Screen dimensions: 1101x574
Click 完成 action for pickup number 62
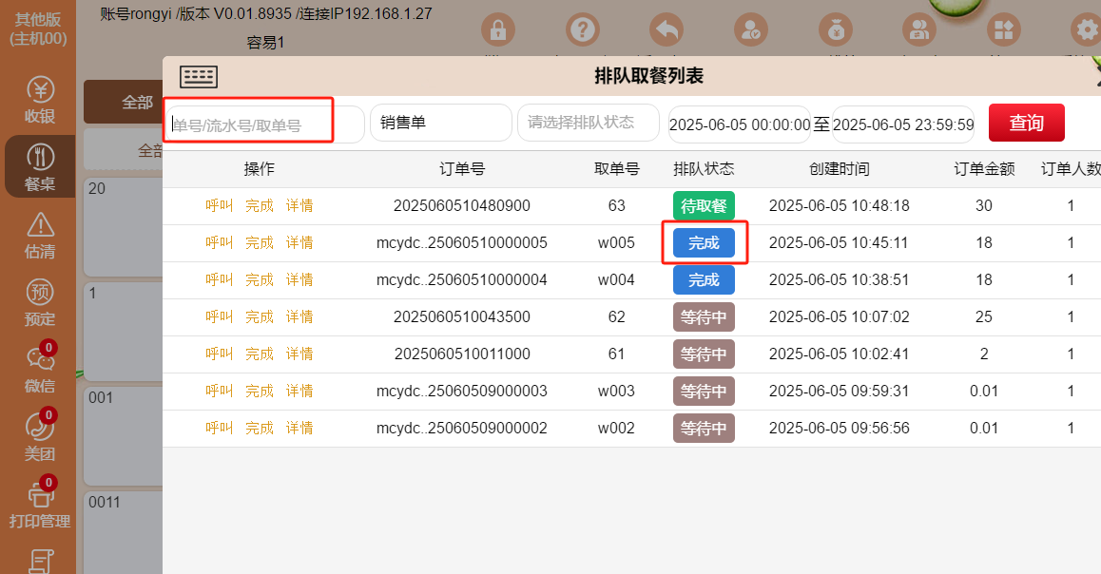pos(260,317)
